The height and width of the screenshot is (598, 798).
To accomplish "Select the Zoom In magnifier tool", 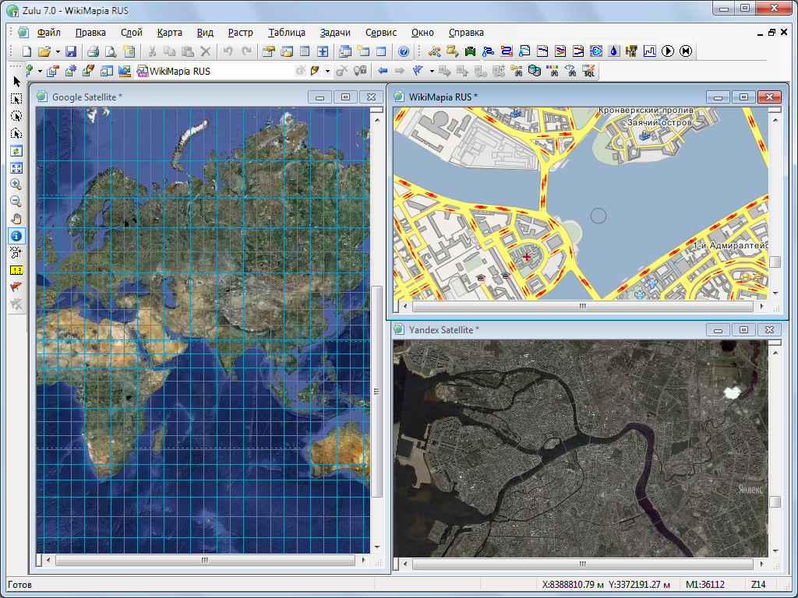I will point(16,185).
